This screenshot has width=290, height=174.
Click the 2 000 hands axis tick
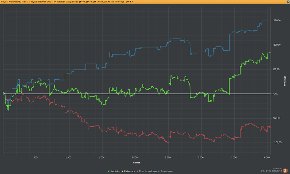(x=135, y=157)
